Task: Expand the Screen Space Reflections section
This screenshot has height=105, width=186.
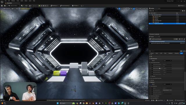Action: tap(150, 96)
